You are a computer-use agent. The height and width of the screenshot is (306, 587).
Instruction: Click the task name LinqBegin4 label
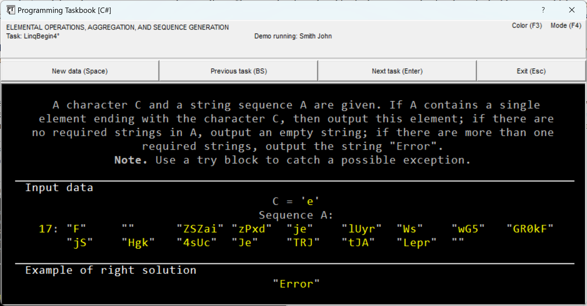[x=33, y=36]
